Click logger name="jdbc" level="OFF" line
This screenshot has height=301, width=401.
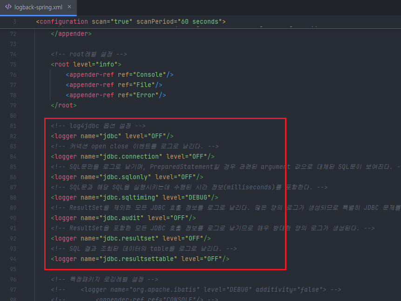point(112,136)
